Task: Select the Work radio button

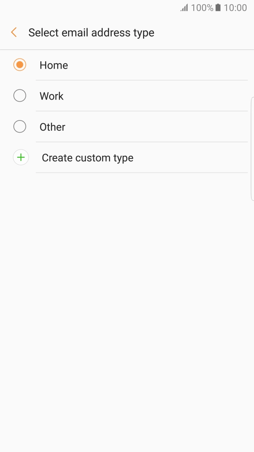Action: [20, 95]
